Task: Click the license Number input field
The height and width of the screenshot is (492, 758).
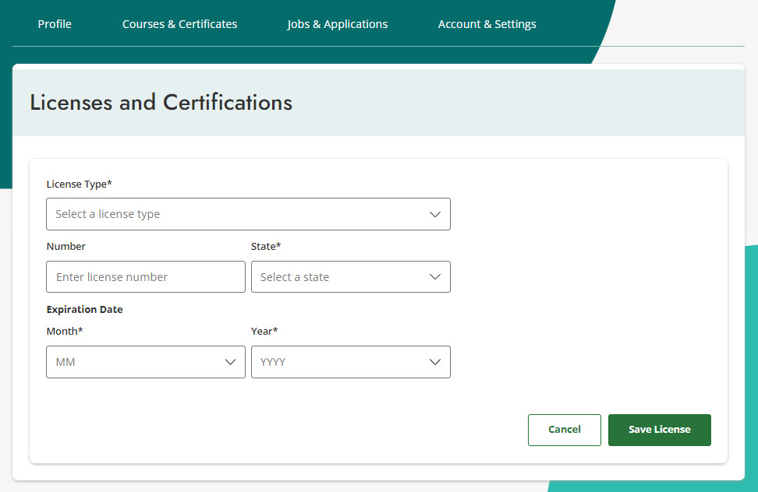Action: tap(145, 276)
